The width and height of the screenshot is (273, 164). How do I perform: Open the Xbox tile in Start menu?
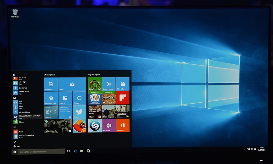click(x=95, y=84)
